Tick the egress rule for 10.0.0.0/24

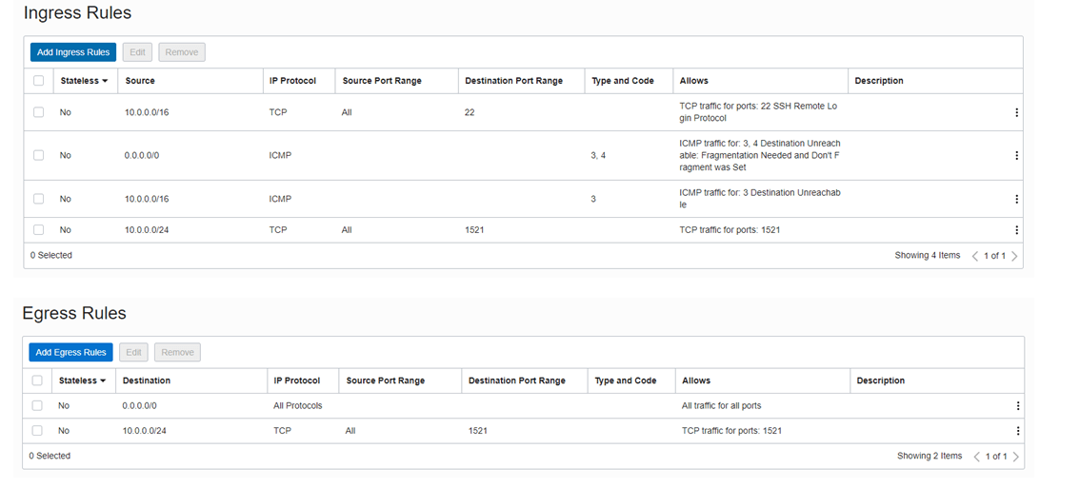click(37, 431)
